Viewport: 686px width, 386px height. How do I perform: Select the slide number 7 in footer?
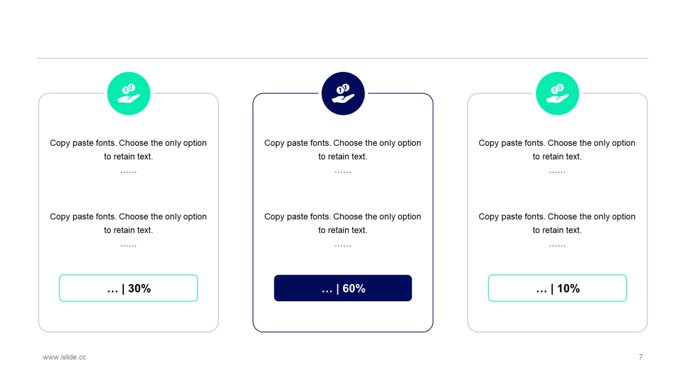click(x=640, y=357)
